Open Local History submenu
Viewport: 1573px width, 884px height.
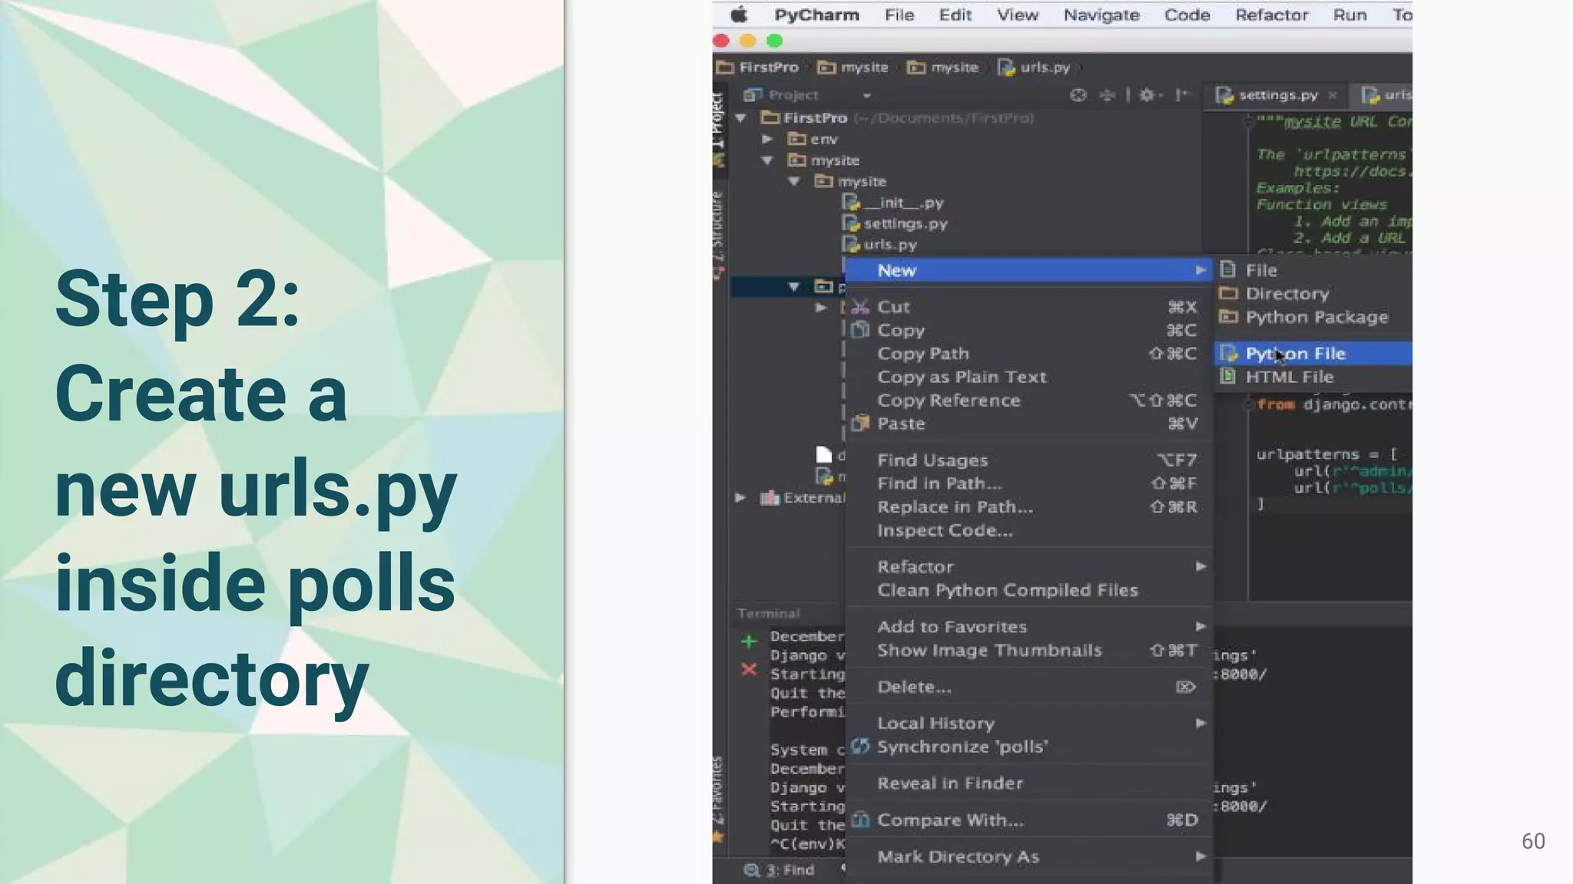coord(1028,724)
